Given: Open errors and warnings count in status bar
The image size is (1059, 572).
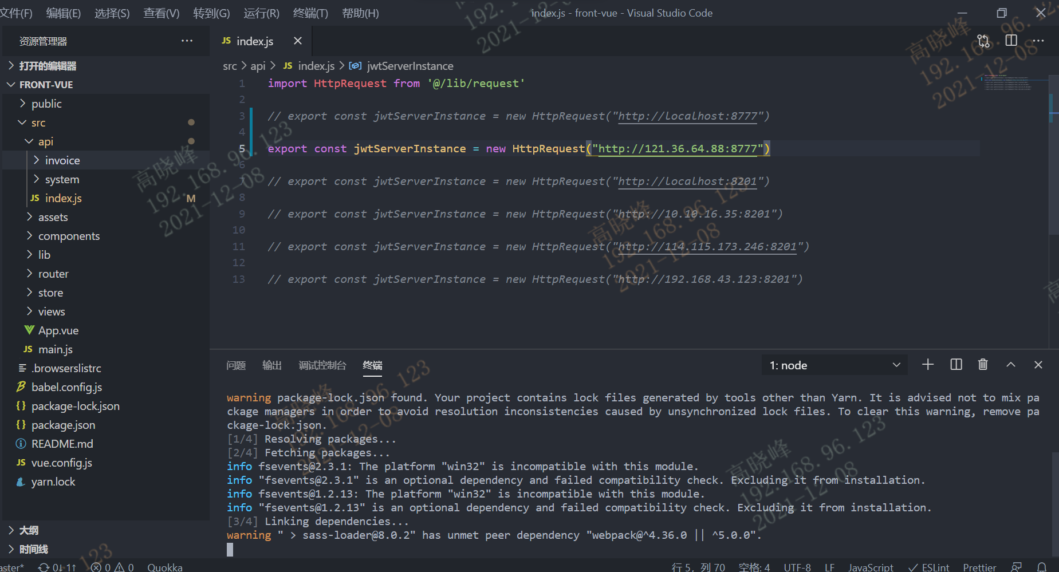Looking at the screenshot, I should coord(112,567).
